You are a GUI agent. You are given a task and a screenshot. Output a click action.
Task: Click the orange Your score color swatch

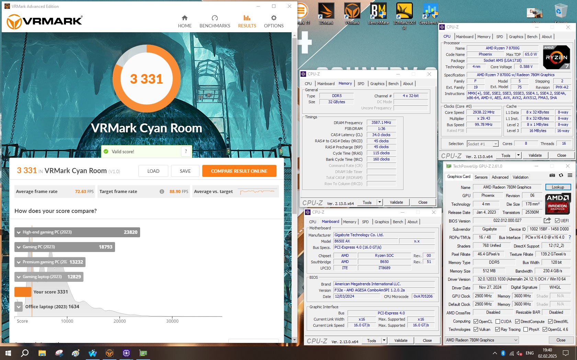point(23,292)
